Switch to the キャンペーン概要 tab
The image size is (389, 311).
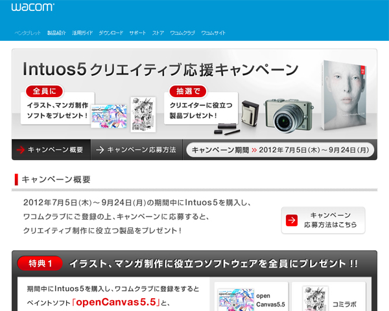click(x=51, y=150)
